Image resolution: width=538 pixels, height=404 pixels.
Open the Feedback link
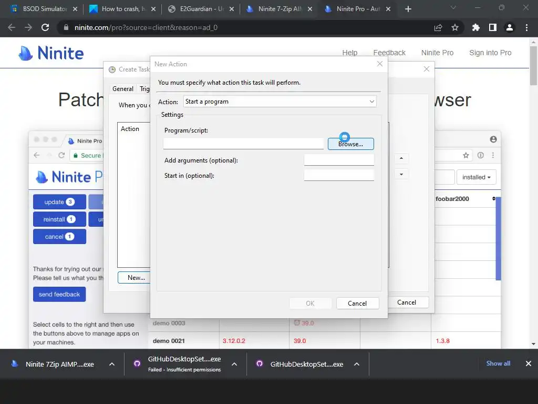[x=389, y=53]
